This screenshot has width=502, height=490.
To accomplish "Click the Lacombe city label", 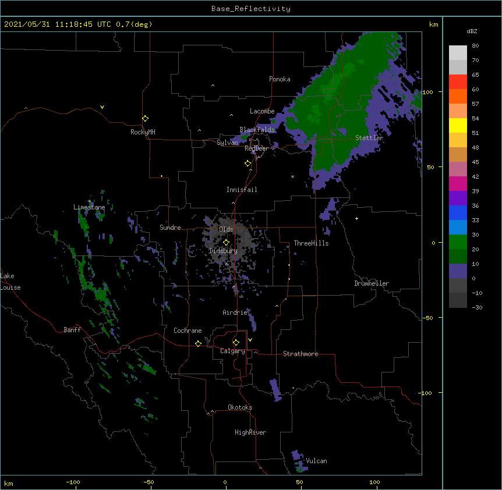I will click(262, 111).
